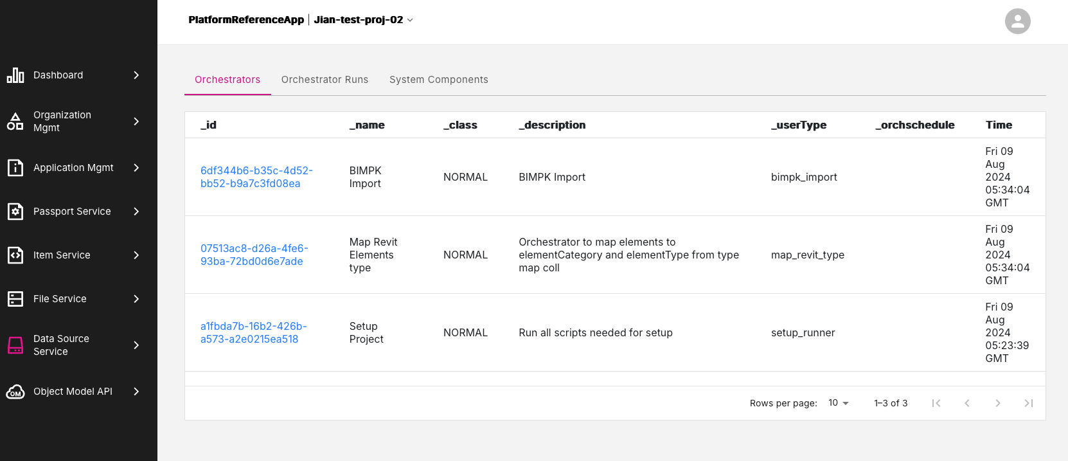Open the user account avatar
1068x461 pixels.
(1017, 21)
